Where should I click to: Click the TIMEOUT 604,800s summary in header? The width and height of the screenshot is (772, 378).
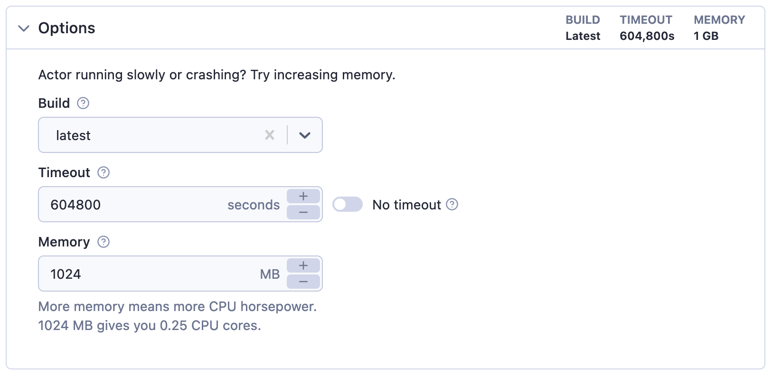647,28
